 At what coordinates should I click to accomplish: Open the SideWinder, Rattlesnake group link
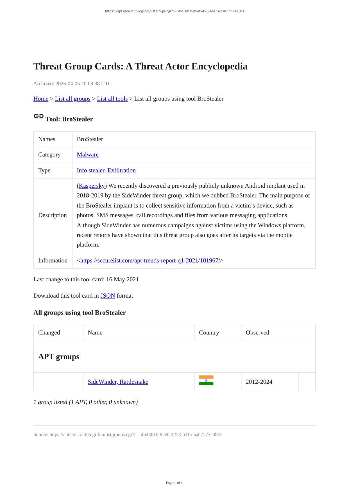[118, 382]
